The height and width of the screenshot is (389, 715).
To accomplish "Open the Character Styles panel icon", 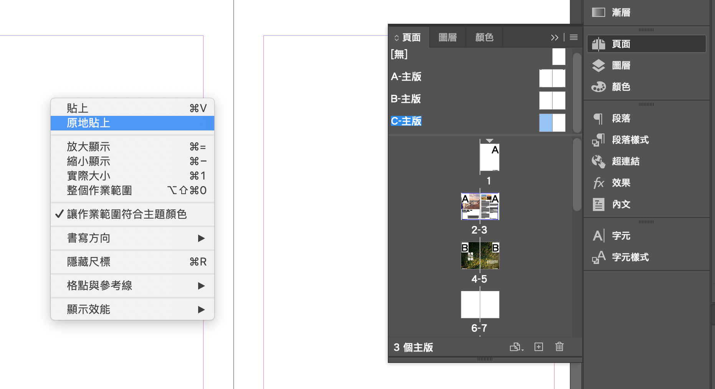I will (598, 257).
